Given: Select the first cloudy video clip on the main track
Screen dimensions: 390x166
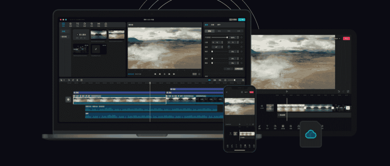Looking at the screenshot, I should tap(120, 99).
